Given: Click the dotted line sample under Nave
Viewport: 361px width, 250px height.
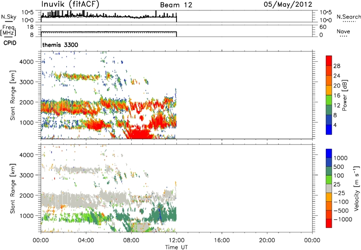Looking at the screenshot, I should (x=343, y=37).
